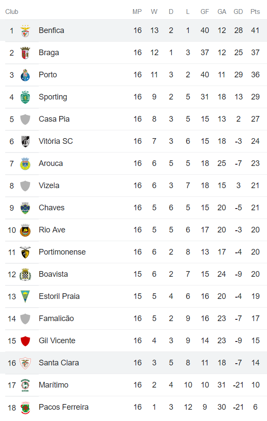Click the Arouca club crest icon
The width and height of the screenshot is (267, 421).
click(x=25, y=164)
